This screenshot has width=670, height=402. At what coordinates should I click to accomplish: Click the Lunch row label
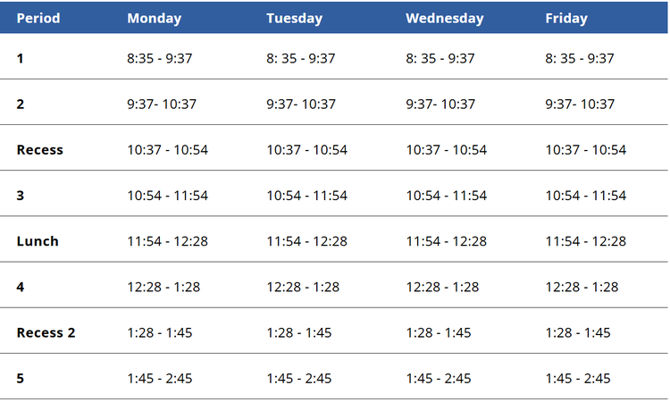pyautogui.click(x=38, y=241)
